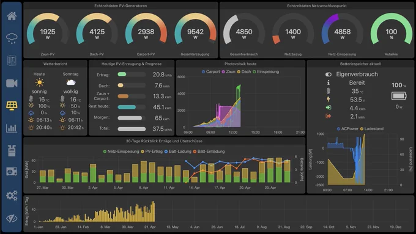416x234 pixels.
Task: Click the orange battery discharge-out icon
Action: [x=329, y=116]
